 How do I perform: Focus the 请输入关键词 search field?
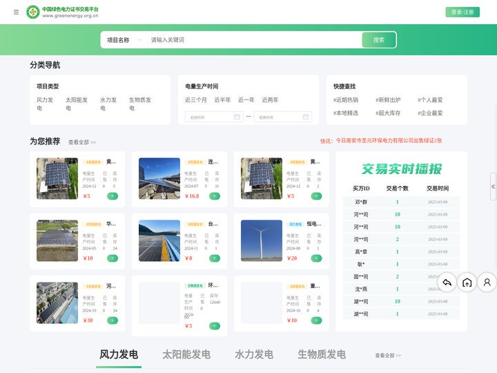(x=255, y=40)
